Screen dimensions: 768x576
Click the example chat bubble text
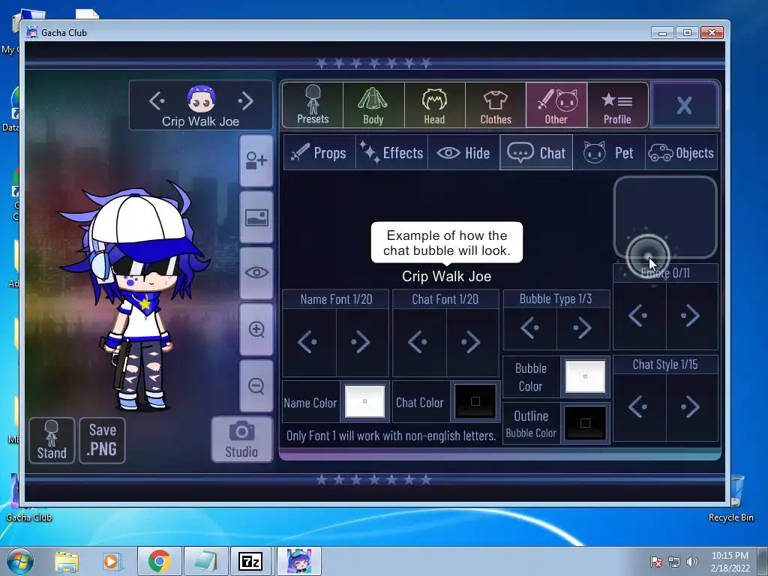(x=447, y=243)
